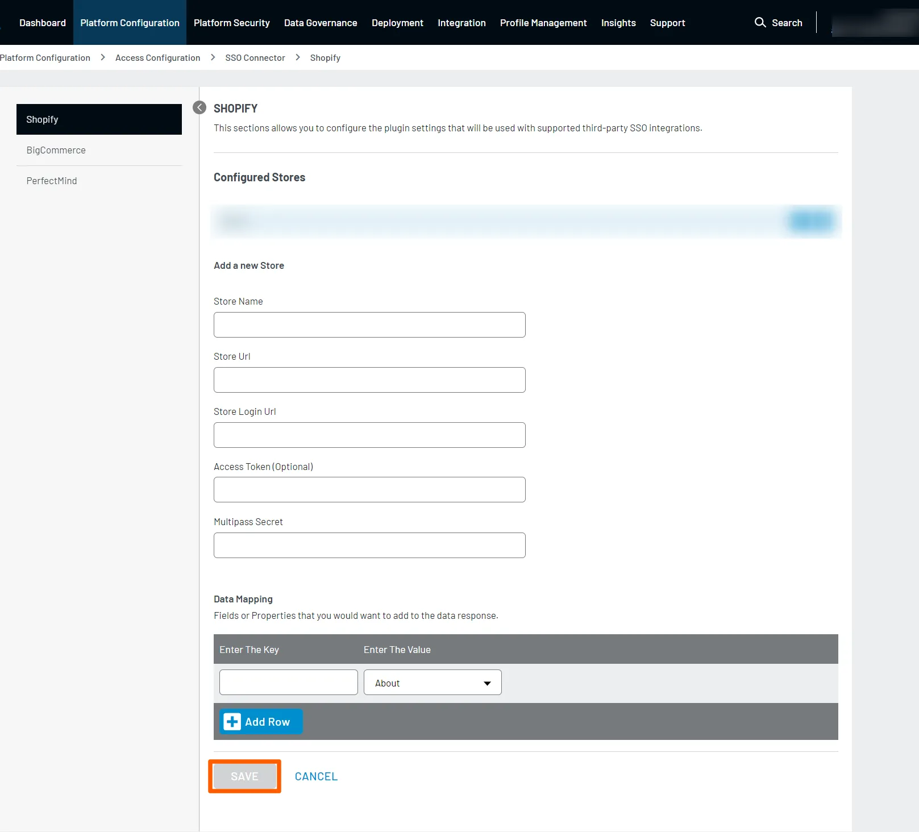The width and height of the screenshot is (919, 832).
Task: Go to Platform Configuration breadcrumb
Action: click(45, 58)
